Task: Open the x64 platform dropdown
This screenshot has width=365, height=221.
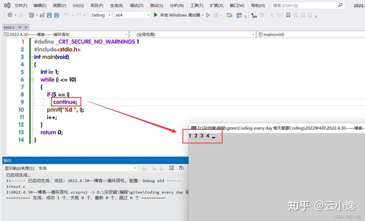Action: click(149, 15)
